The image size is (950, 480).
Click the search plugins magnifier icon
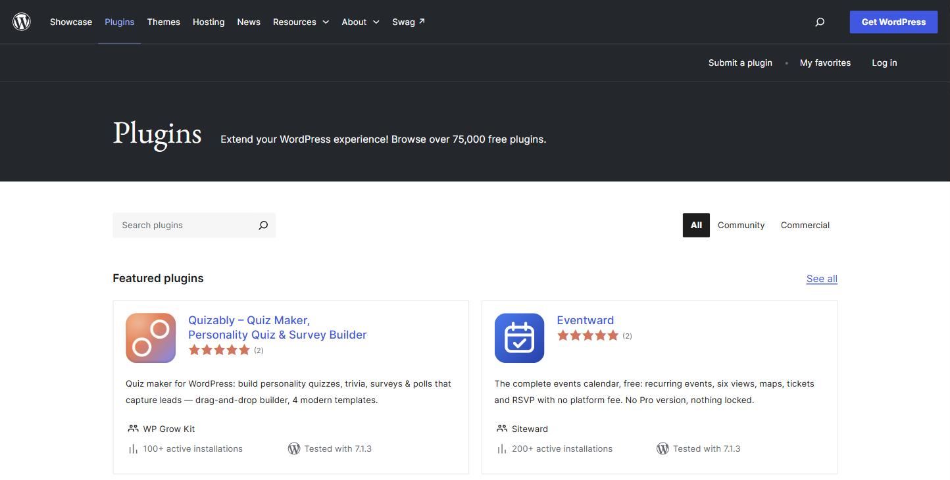(263, 225)
